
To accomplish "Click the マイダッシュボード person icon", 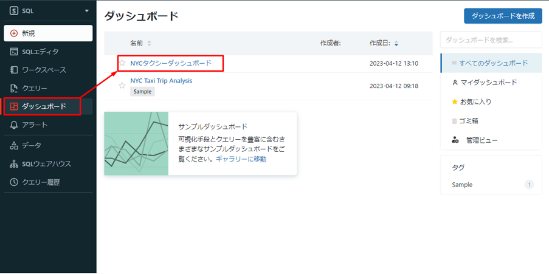I will point(455,83).
